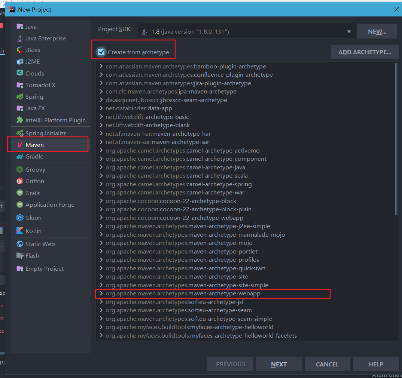Image resolution: width=402 pixels, height=378 pixels.
Task: Uncheck Create from archetype checkbox
Action: [101, 52]
